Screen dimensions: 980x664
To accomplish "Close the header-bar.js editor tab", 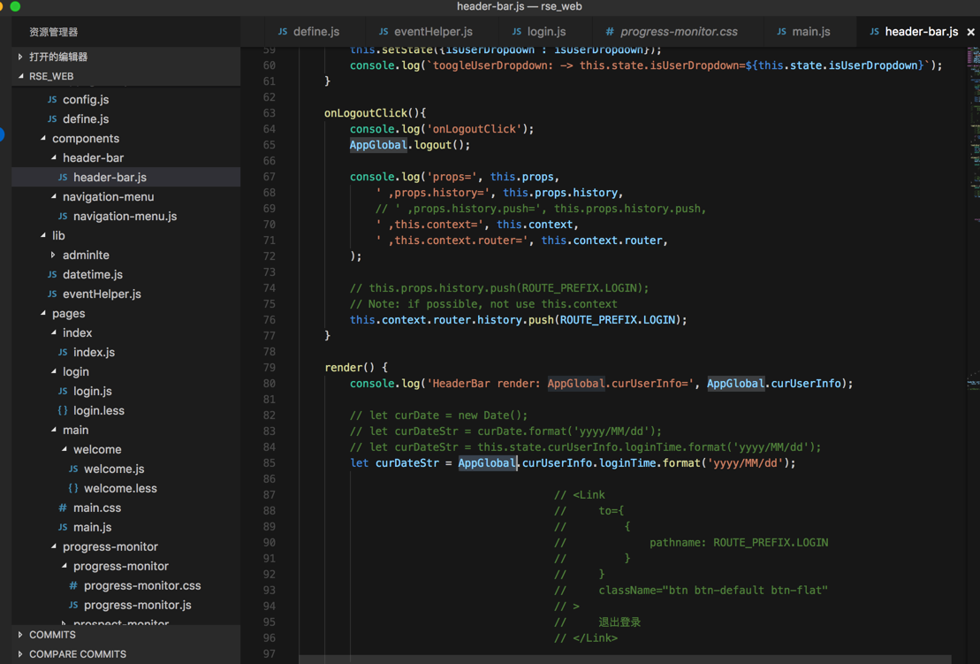I will coord(970,32).
